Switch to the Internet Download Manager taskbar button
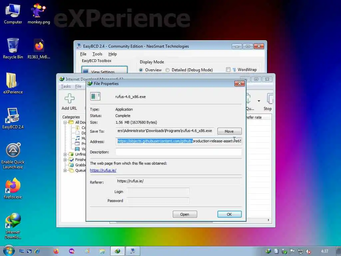This screenshot has height=256, width=341. coord(118,251)
